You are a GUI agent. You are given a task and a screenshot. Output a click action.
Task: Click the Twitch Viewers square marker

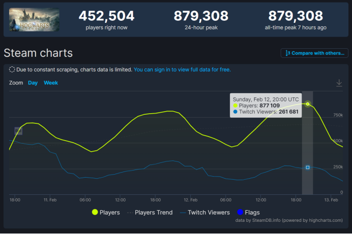[x=308, y=168]
